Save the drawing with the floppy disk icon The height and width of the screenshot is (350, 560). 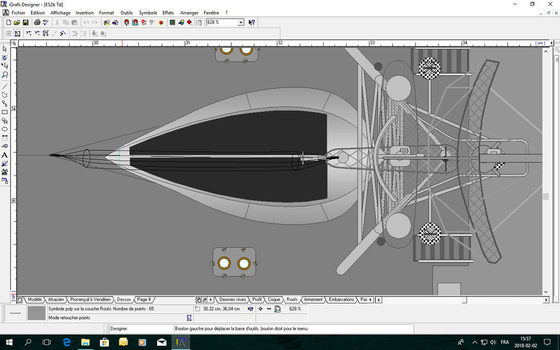pyautogui.click(x=25, y=22)
